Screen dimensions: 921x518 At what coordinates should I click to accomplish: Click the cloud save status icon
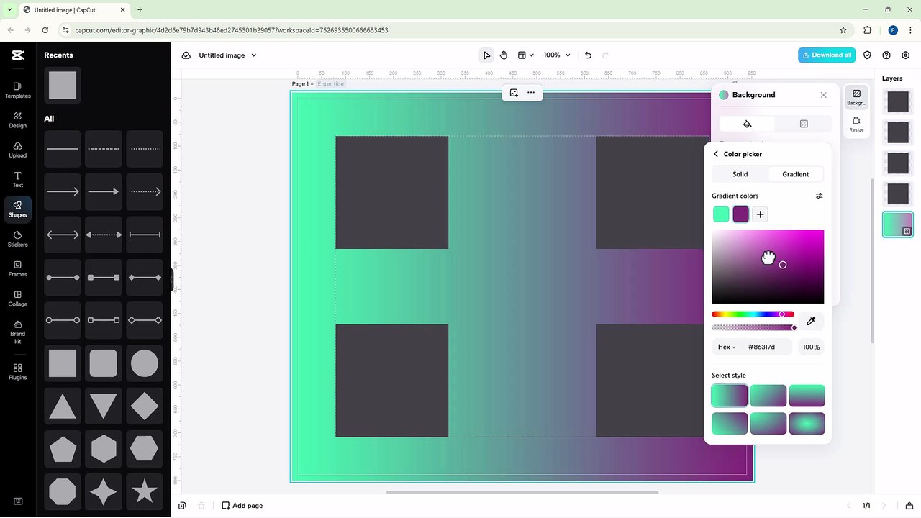(186, 55)
